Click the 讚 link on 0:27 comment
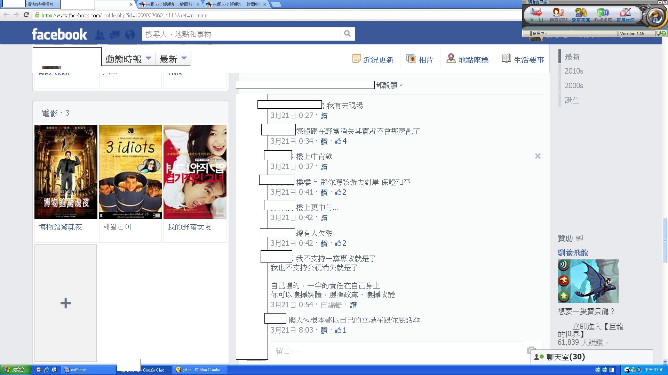This screenshot has height=375, width=668. tap(324, 116)
